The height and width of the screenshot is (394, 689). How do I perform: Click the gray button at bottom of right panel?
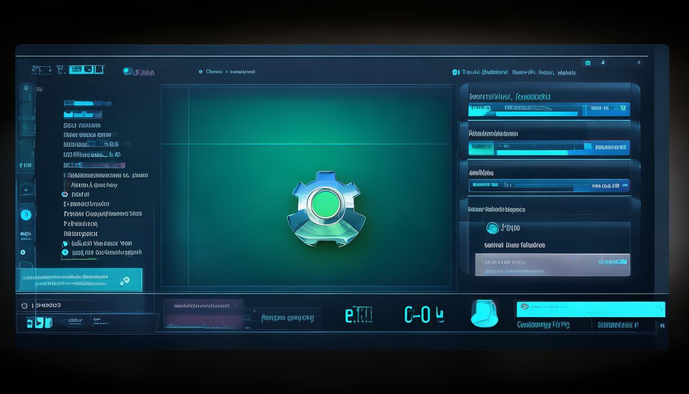tap(552, 265)
